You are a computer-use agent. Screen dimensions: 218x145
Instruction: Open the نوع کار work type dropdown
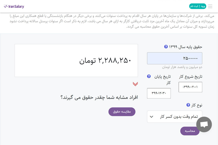(x=174, y=117)
